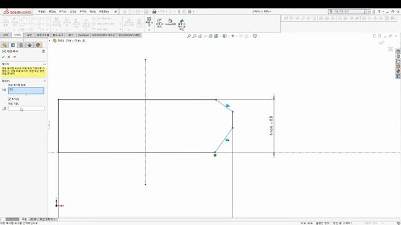Click the Mirror about selection box

coord(26,109)
